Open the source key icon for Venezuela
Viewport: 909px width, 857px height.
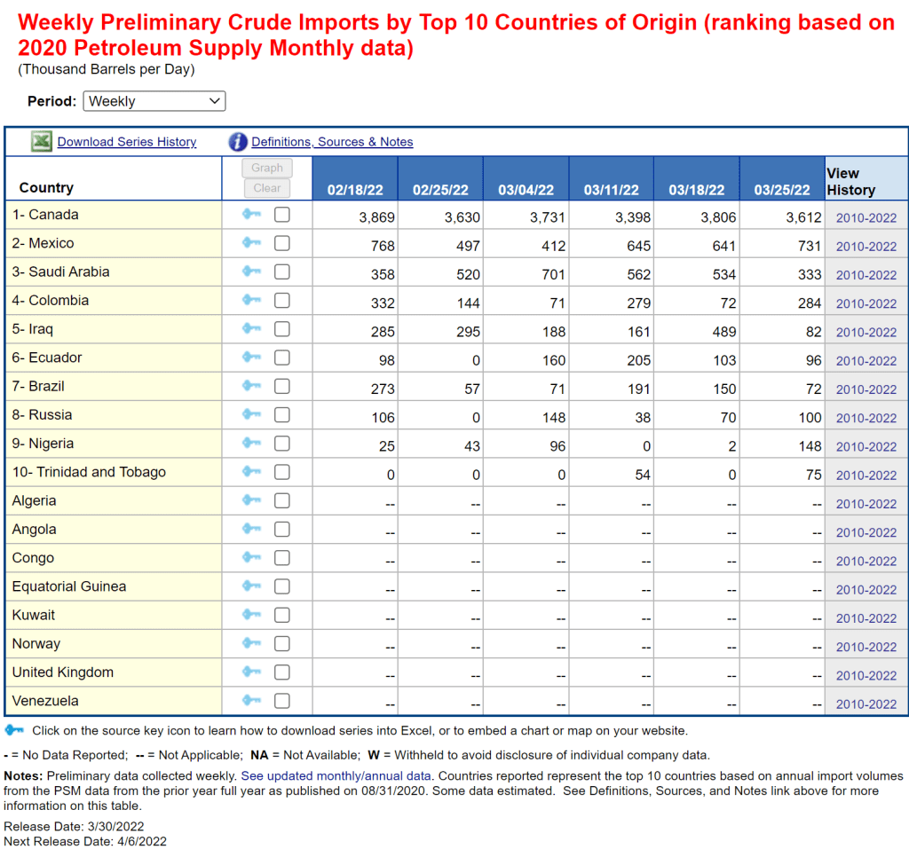pos(251,701)
